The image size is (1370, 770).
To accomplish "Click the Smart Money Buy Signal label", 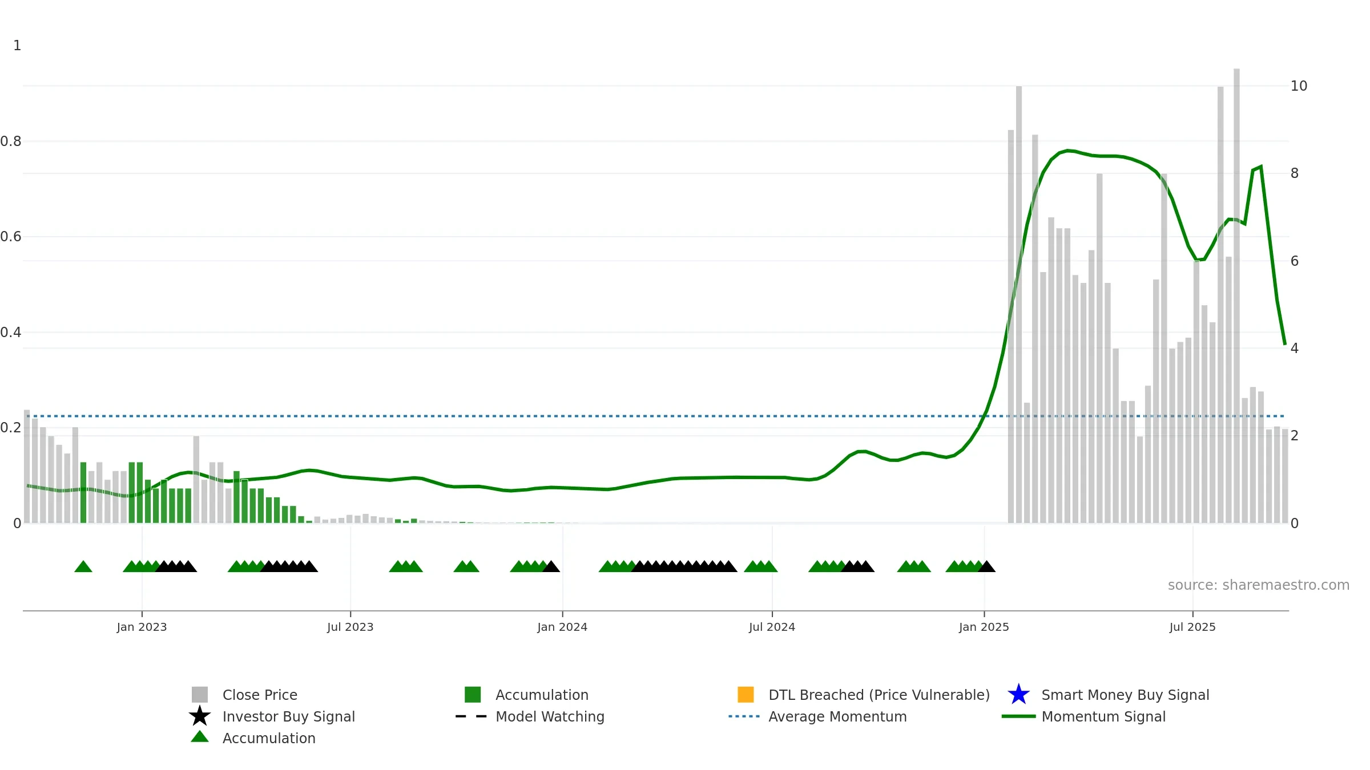I will pos(1125,695).
